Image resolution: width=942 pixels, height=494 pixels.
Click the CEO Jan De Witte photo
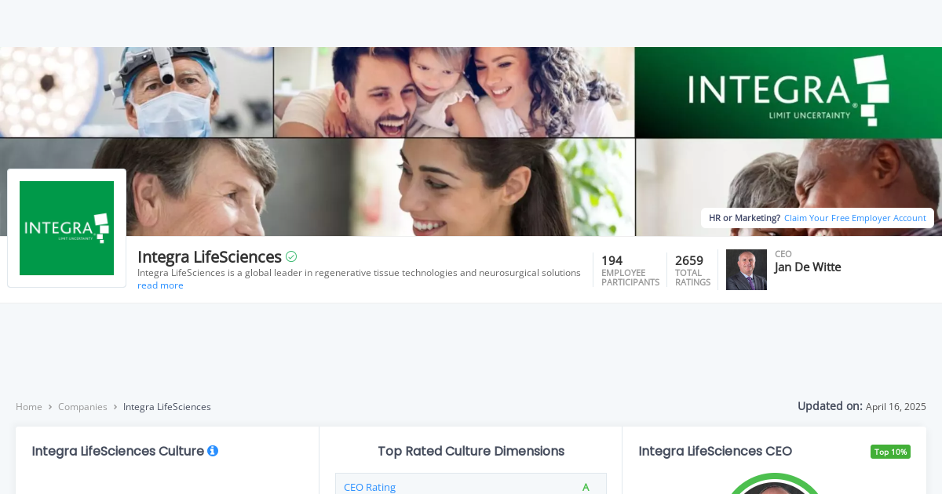point(747,270)
